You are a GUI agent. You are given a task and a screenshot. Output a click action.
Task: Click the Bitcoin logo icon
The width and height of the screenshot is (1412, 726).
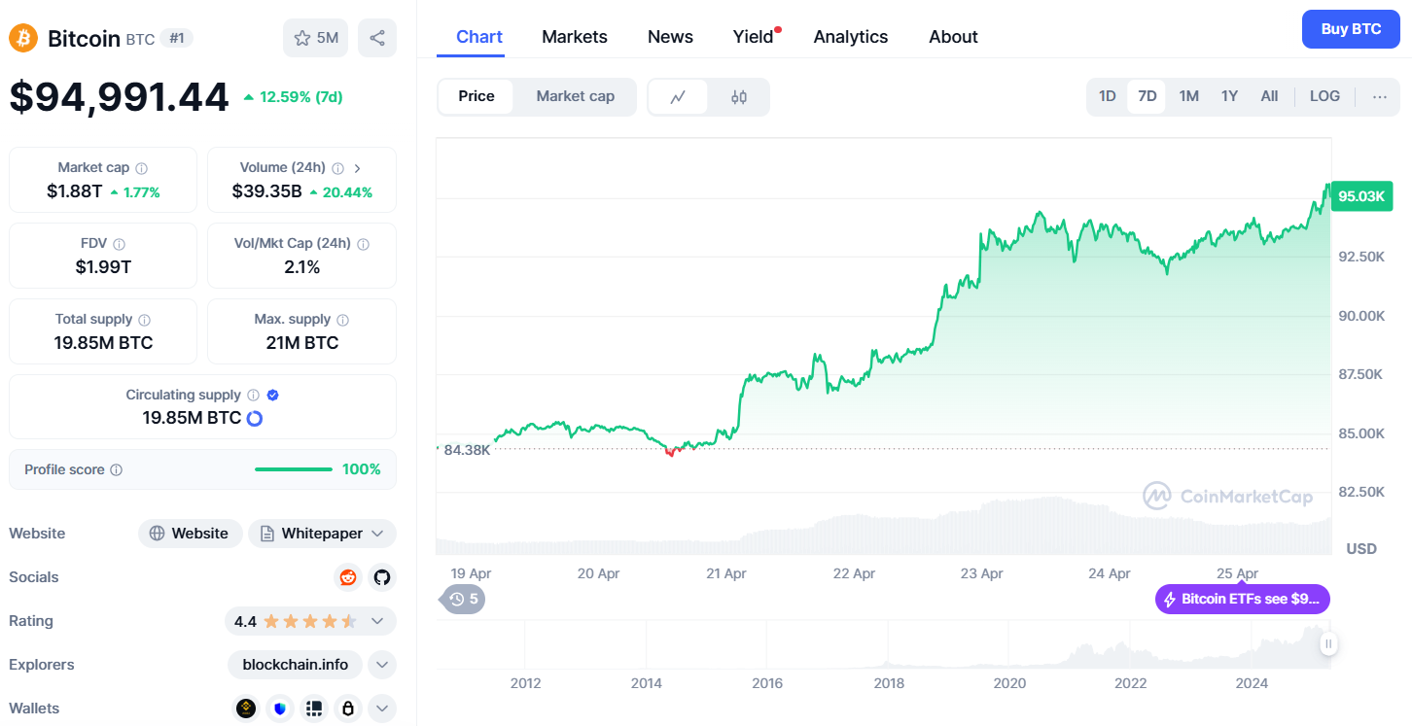[23, 38]
